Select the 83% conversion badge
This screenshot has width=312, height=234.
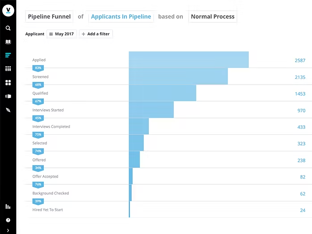[x=38, y=68]
